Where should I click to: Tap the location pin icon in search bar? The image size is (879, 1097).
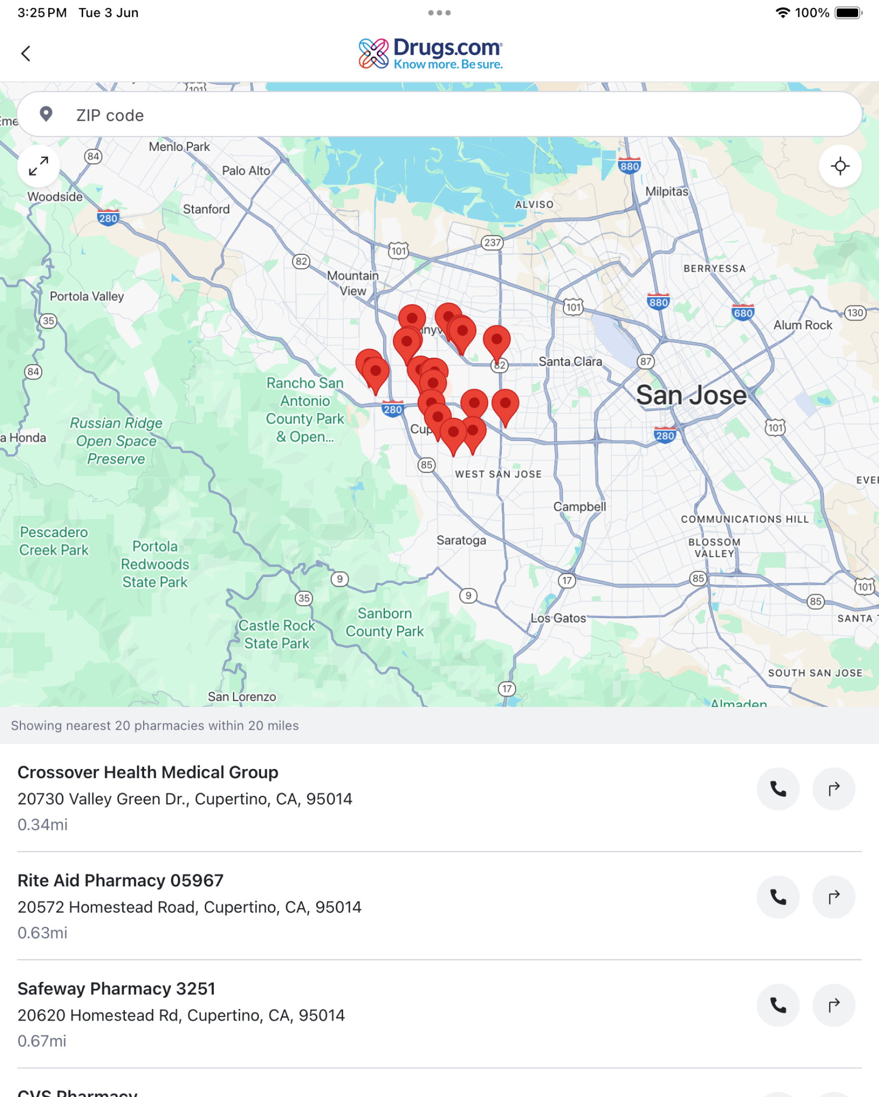point(46,114)
